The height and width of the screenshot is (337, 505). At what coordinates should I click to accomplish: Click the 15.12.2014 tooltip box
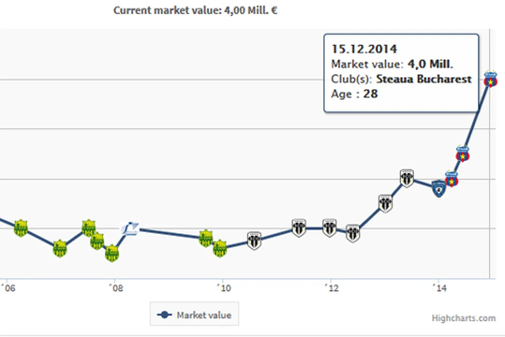pyautogui.click(x=401, y=73)
